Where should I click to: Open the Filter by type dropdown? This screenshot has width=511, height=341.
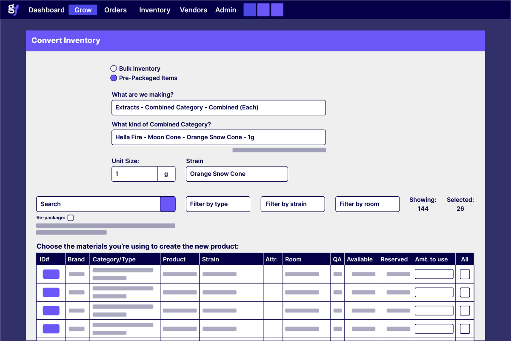pos(218,204)
